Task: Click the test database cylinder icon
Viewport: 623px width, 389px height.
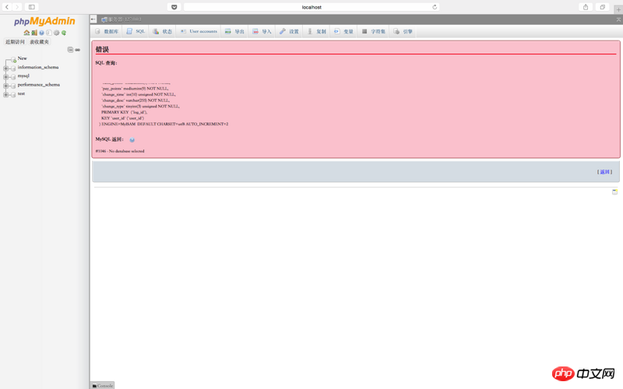Action: (x=13, y=94)
